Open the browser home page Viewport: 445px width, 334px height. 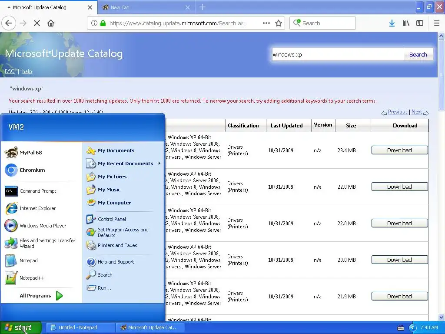(51, 23)
